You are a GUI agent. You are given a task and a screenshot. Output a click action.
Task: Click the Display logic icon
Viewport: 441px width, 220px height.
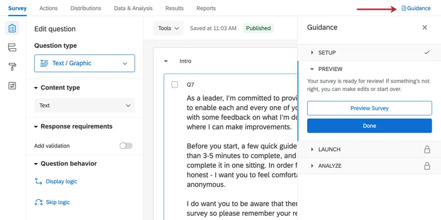(x=38, y=182)
